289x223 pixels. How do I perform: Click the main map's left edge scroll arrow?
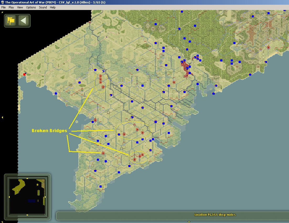coord(2,117)
